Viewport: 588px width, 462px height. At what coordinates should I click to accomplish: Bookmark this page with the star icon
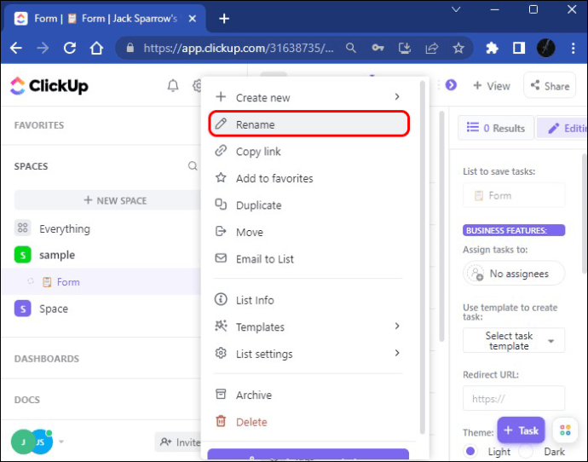[458, 48]
